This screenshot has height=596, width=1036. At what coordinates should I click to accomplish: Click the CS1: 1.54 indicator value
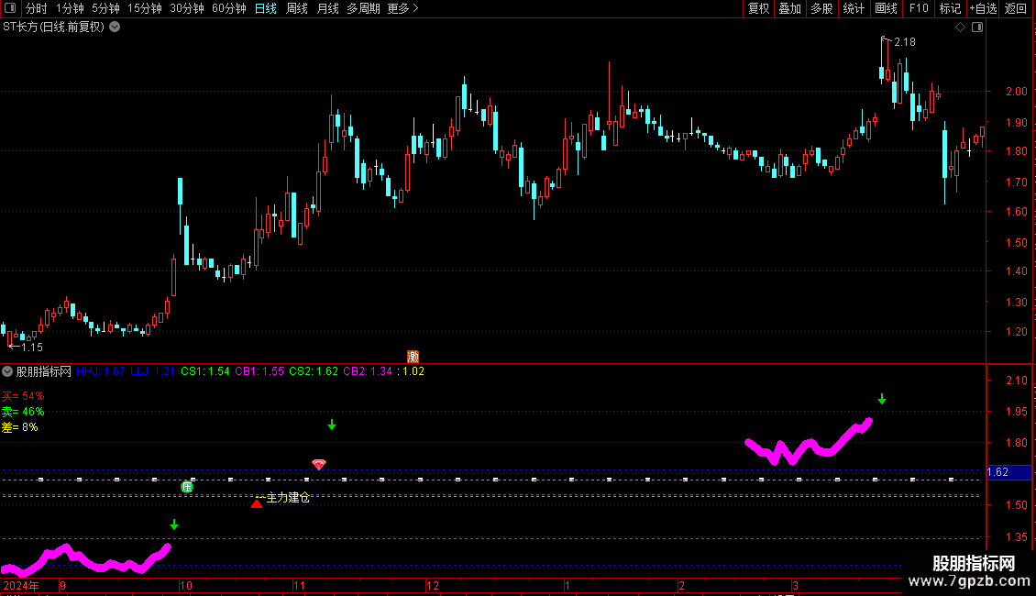(x=204, y=371)
